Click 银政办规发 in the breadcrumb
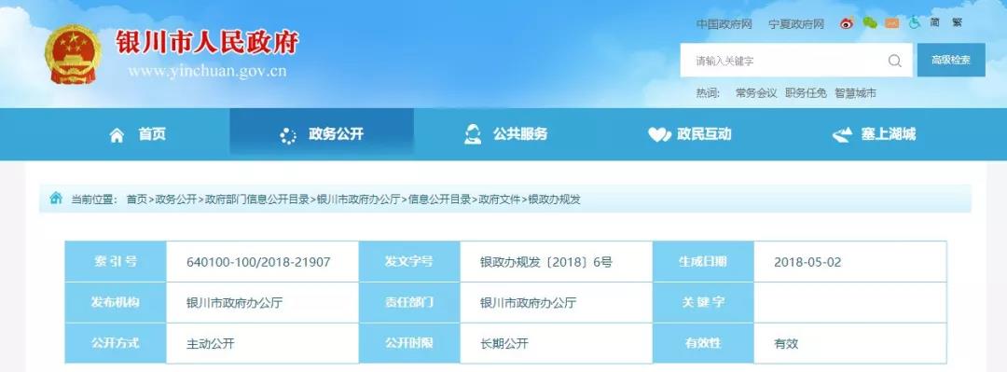Viewport: 1007px width, 372px height. [x=554, y=200]
